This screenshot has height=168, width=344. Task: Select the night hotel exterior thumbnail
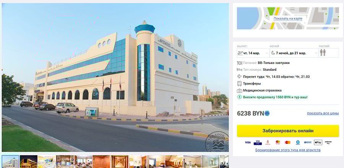(29, 161)
